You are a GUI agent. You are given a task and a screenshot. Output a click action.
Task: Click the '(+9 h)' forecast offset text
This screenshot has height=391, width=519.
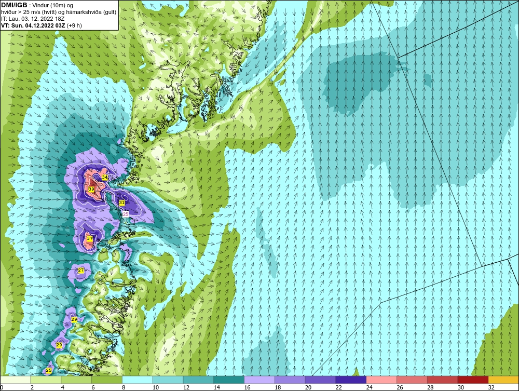click(x=74, y=25)
